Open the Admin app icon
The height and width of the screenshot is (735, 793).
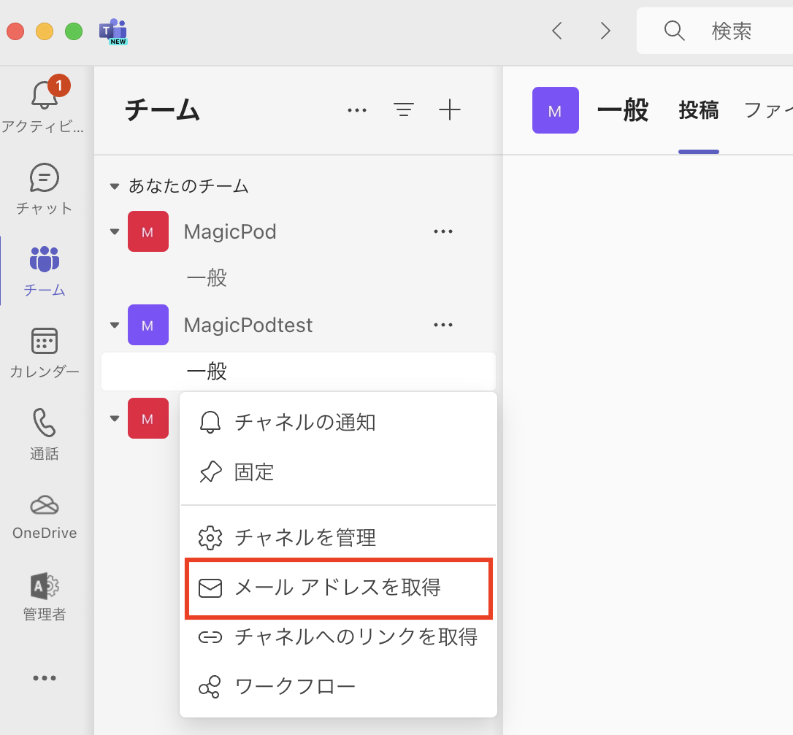click(x=45, y=586)
